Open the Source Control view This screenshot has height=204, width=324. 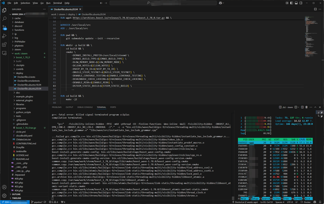point(4,28)
